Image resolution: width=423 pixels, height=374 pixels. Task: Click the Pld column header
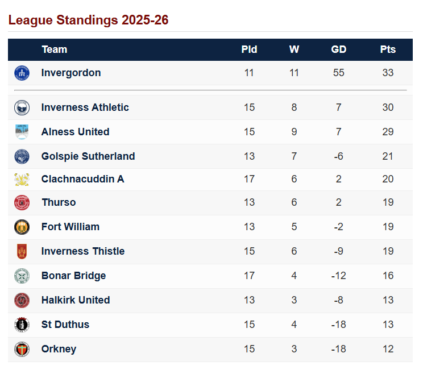coord(249,49)
